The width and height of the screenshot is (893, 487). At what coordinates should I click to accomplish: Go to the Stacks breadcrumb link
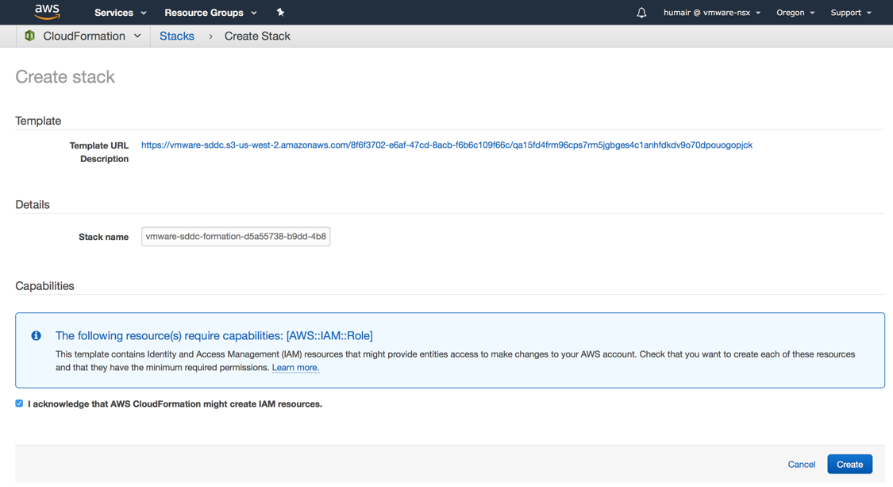click(176, 36)
